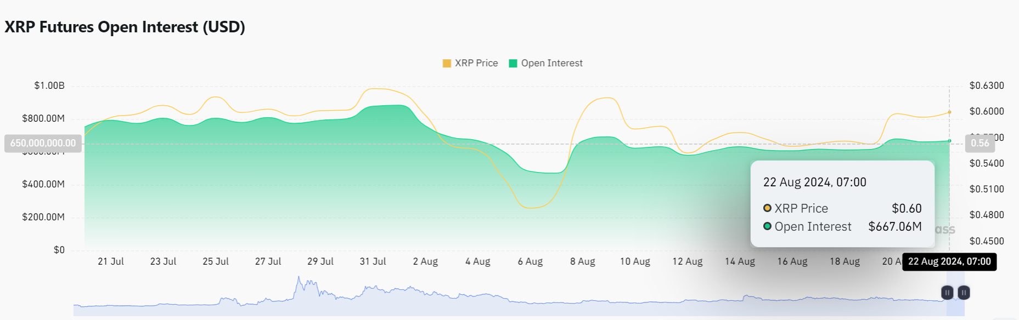1019x320 pixels.
Task: Click the yellow XRP Price legend swatch
Action: 446,63
